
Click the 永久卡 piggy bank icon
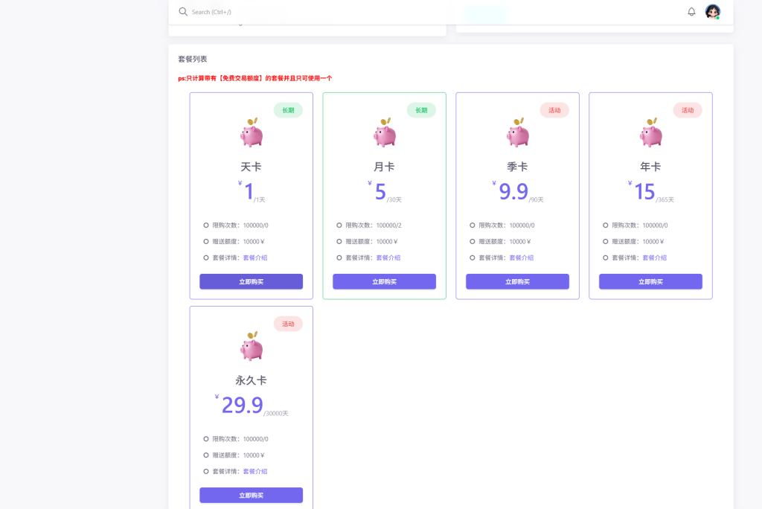[x=252, y=346]
